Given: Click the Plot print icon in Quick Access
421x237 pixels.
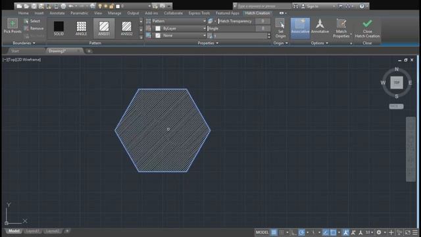Looking at the screenshot, I should 63,6.
